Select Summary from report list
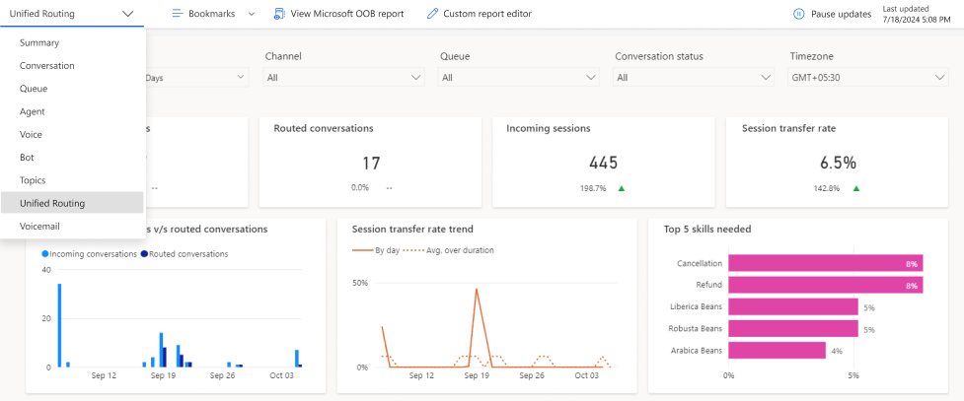This screenshot has width=964, height=401. pos(72,43)
